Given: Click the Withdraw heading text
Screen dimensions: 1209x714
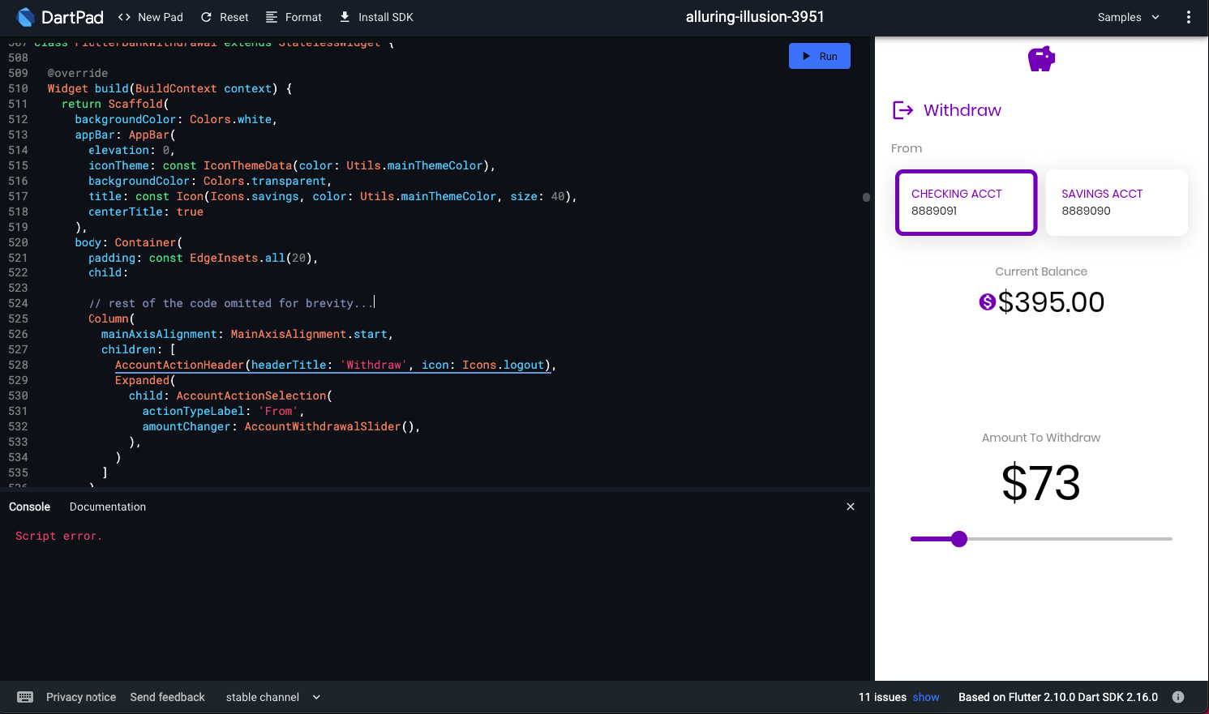Looking at the screenshot, I should pyautogui.click(x=962, y=110).
